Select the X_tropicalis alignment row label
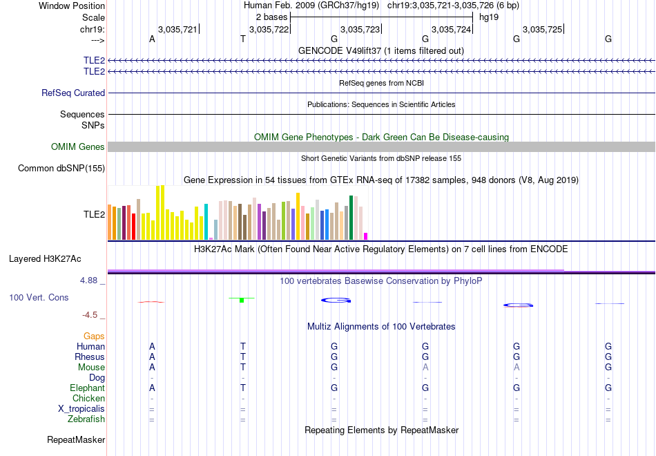Screen dimensions: 656x456 [x=81, y=409]
